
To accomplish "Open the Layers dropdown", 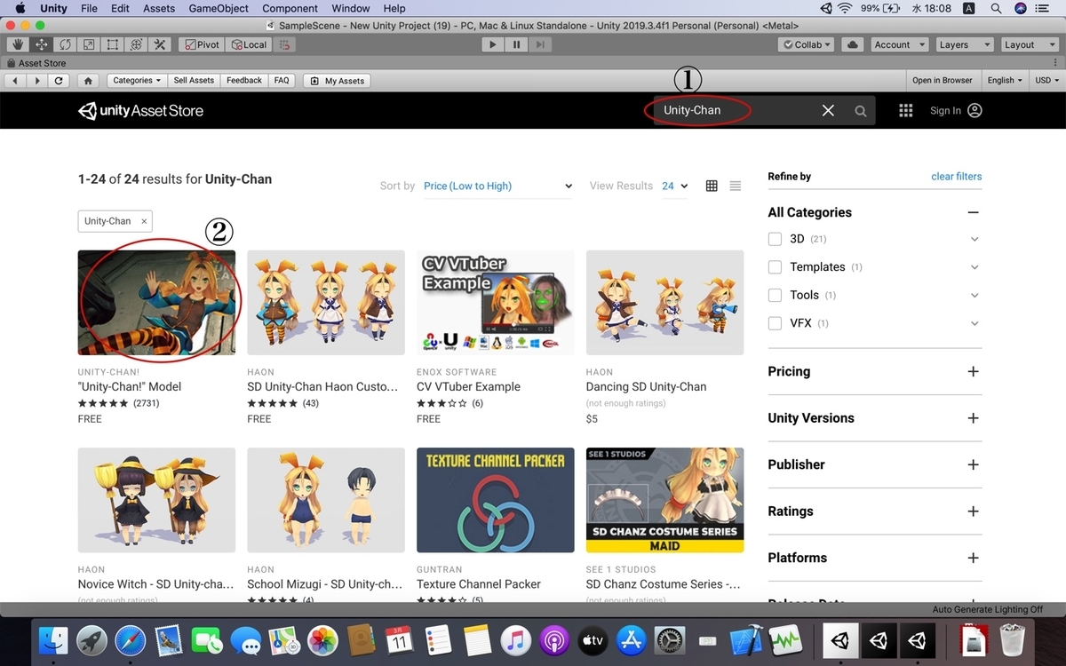I will (x=964, y=44).
